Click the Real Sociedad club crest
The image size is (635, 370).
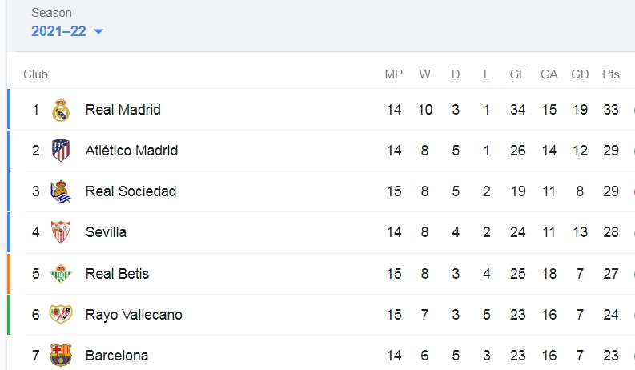point(61,191)
